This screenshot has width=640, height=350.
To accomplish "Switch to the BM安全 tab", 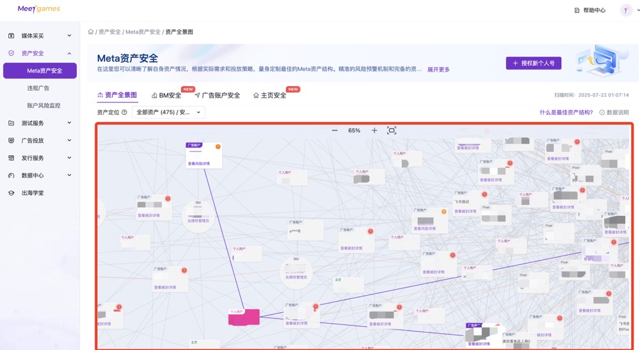I will click(x=166, y=95).
